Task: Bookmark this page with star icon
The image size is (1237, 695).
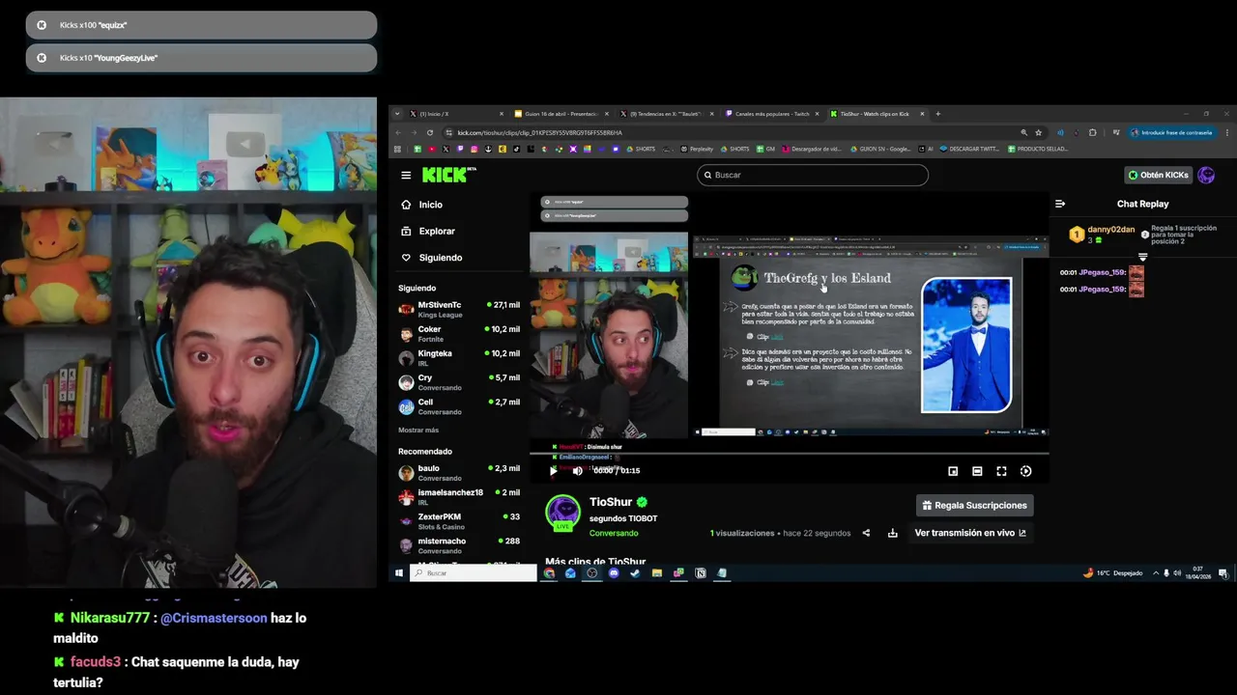Action: [x=1038, y=132]
